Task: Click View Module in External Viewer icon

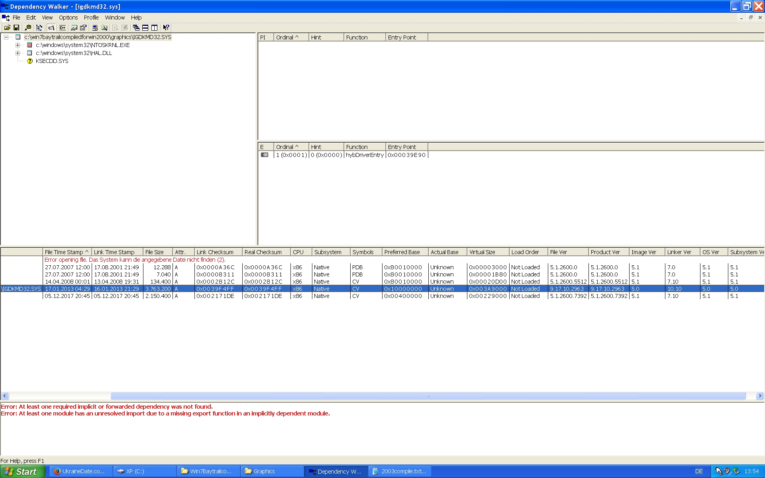Action: [74, 27]
